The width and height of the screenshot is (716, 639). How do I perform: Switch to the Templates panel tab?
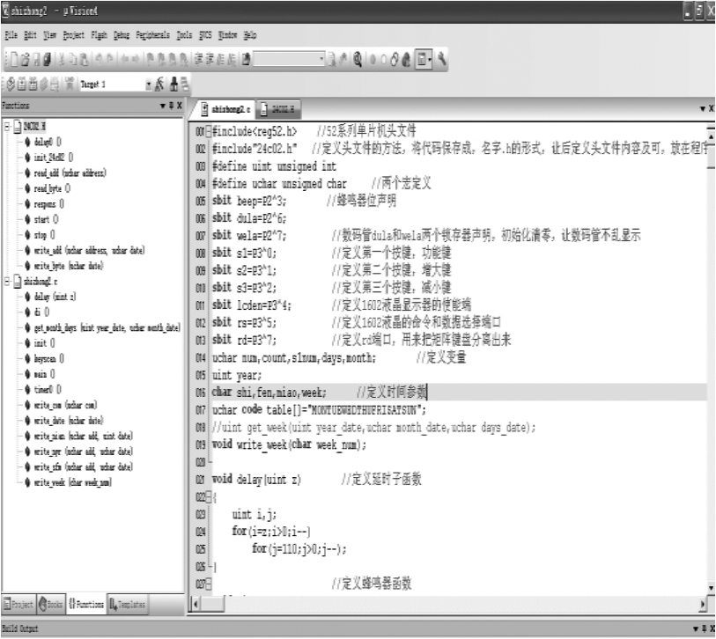point(128,605)
